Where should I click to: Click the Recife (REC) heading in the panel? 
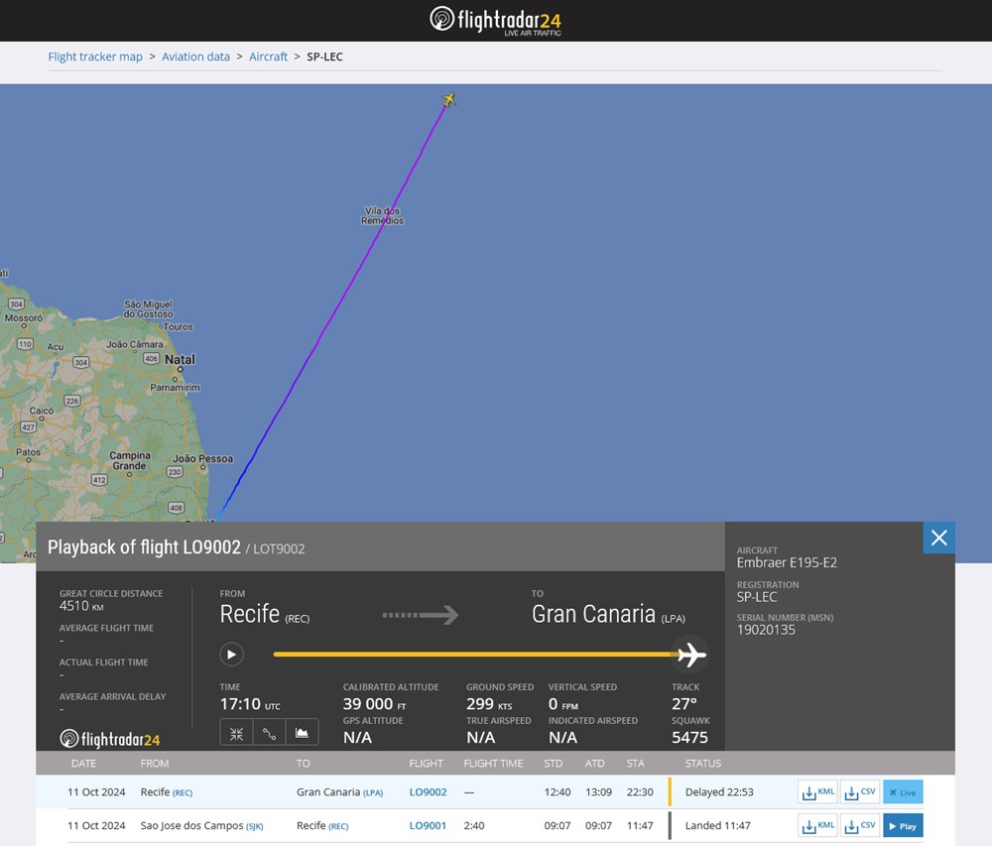265,614
